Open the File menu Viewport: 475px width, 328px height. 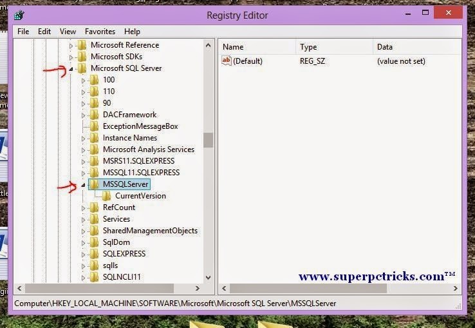[x=23, y=32]
